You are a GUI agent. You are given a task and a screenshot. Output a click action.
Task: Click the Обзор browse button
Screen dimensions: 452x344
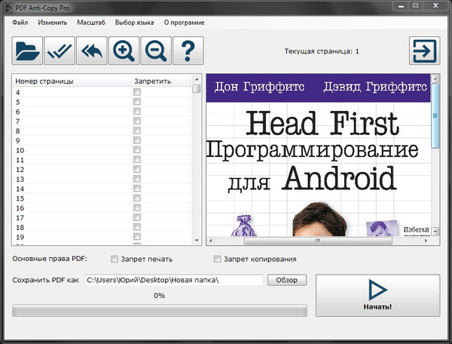(x=287, y=280)
